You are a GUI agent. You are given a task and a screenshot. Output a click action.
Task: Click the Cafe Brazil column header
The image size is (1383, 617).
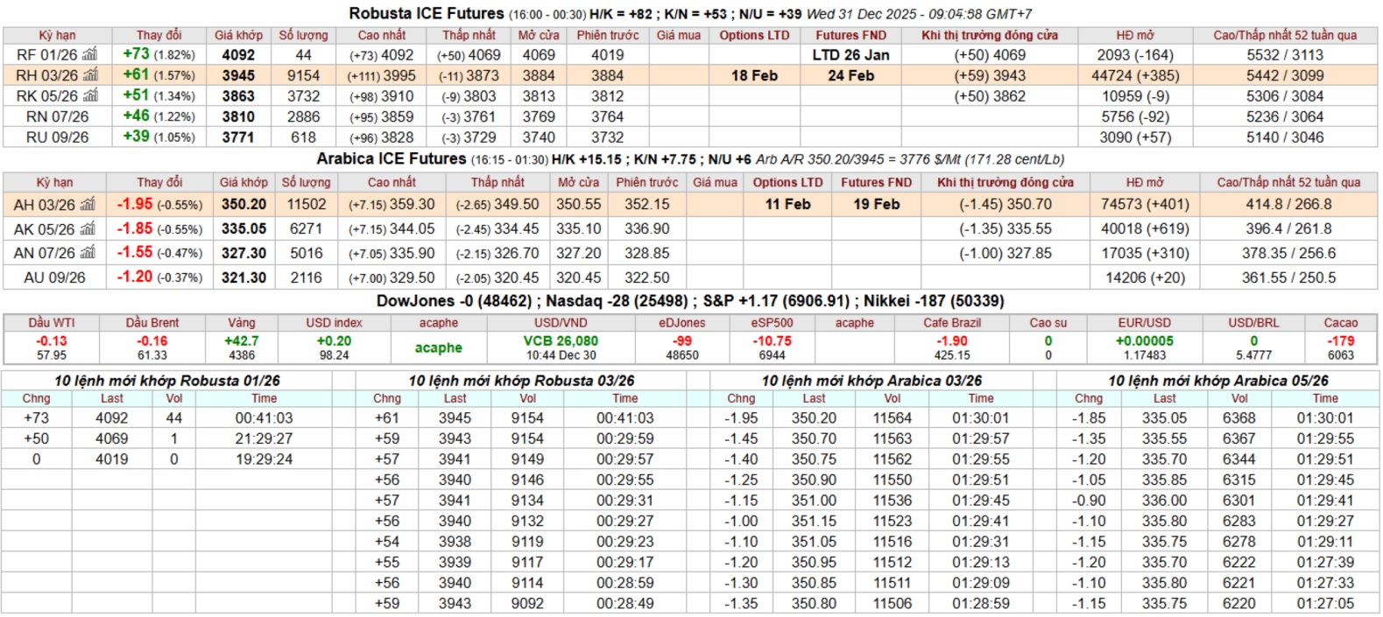[x=951, y=323]
